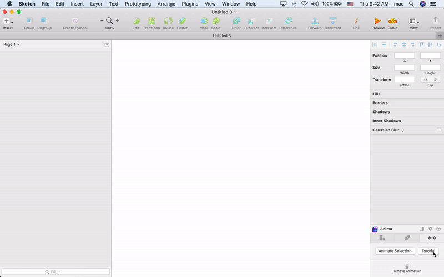The height and width of the screenshot is (277, 444).
Task: Click the Anima collapse circle icon
Action: 438,229
